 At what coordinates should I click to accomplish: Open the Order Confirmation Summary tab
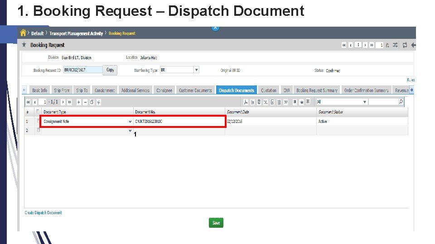[366, 90]
